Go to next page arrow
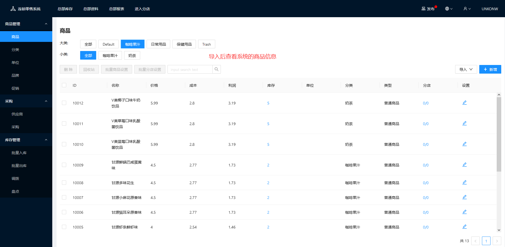This screenshot has height=247, width=505. 497,241
